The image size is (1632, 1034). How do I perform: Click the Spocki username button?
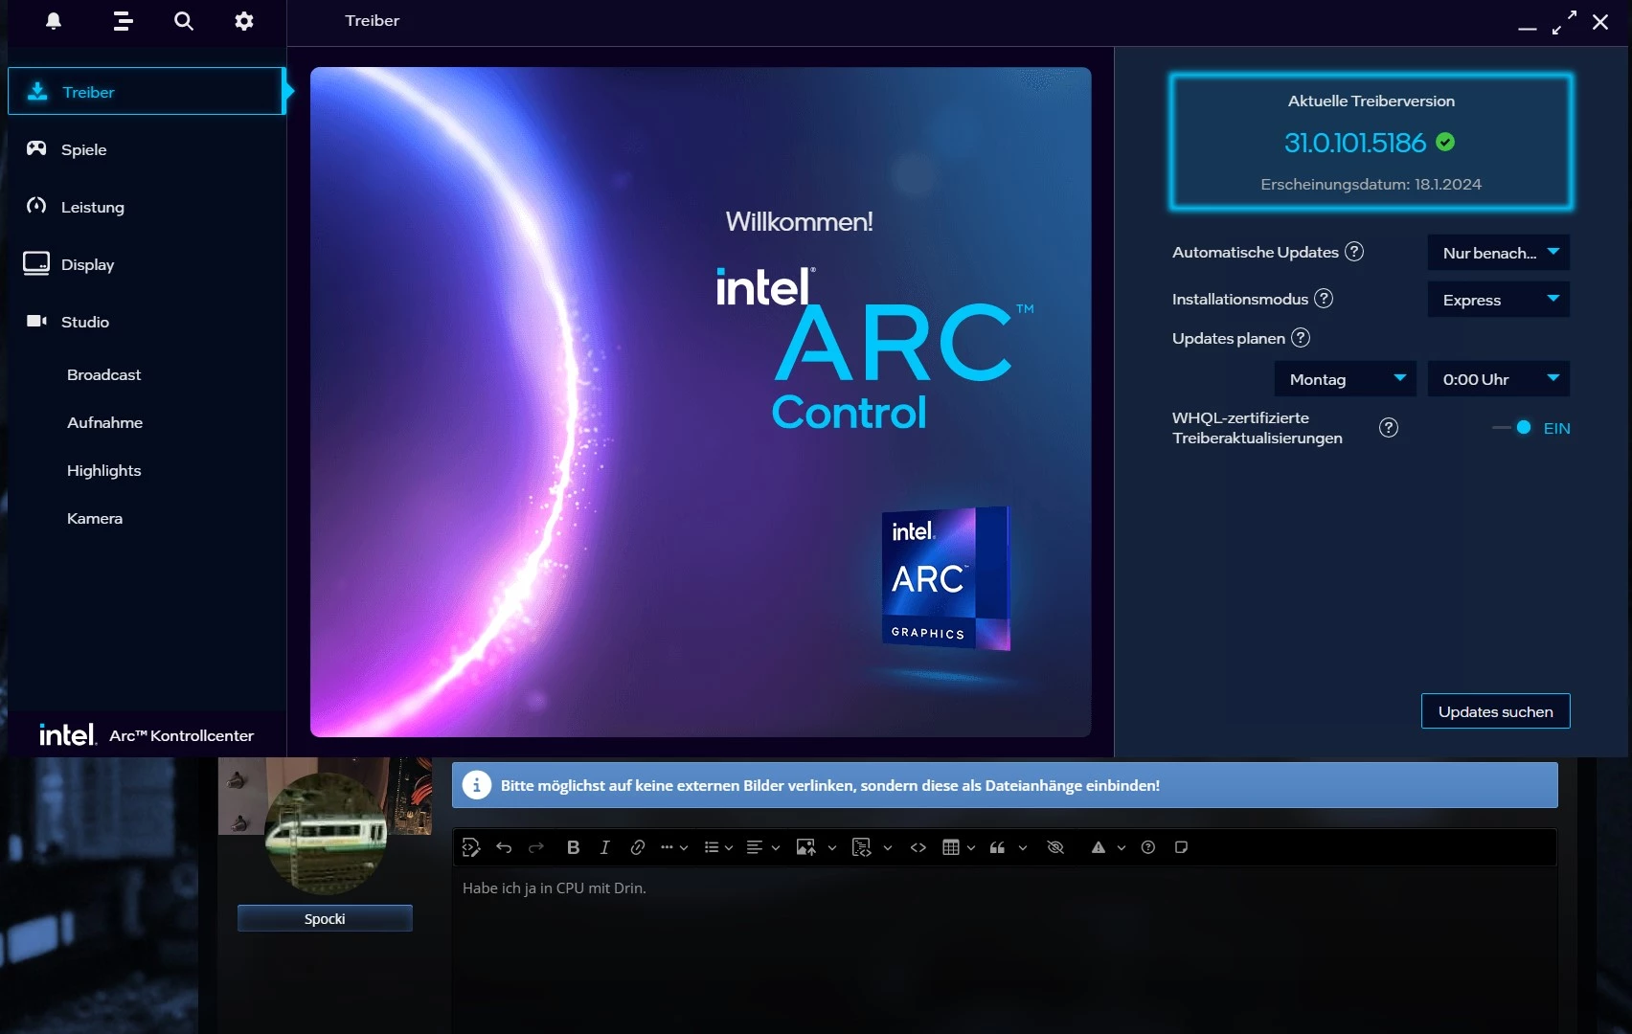coord(325,918)
